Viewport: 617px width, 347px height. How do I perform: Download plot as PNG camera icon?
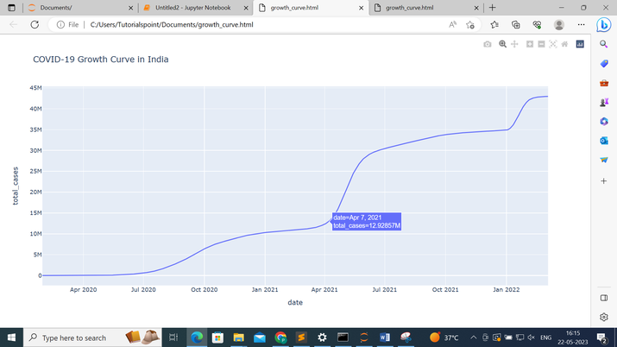click(488, 44)
